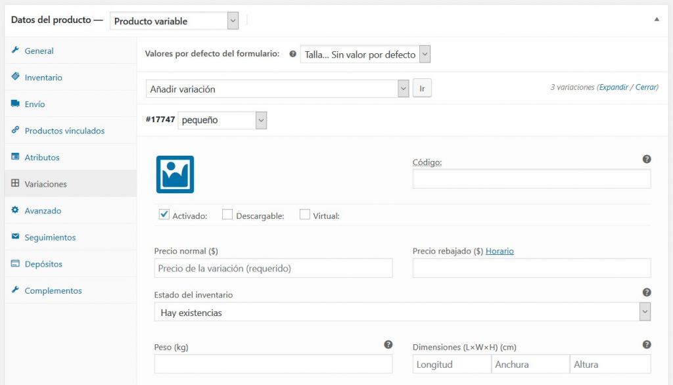673x385 pixels.
Task: Go to the Envío tab
Action: [35, 104]
